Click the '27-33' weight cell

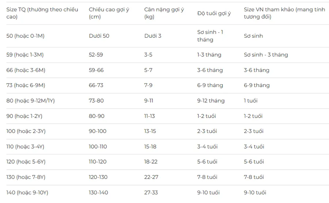click(x=151, y=192)
